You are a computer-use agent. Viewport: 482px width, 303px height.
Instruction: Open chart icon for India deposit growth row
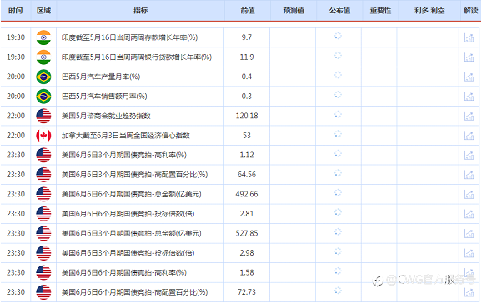point(469,37)
